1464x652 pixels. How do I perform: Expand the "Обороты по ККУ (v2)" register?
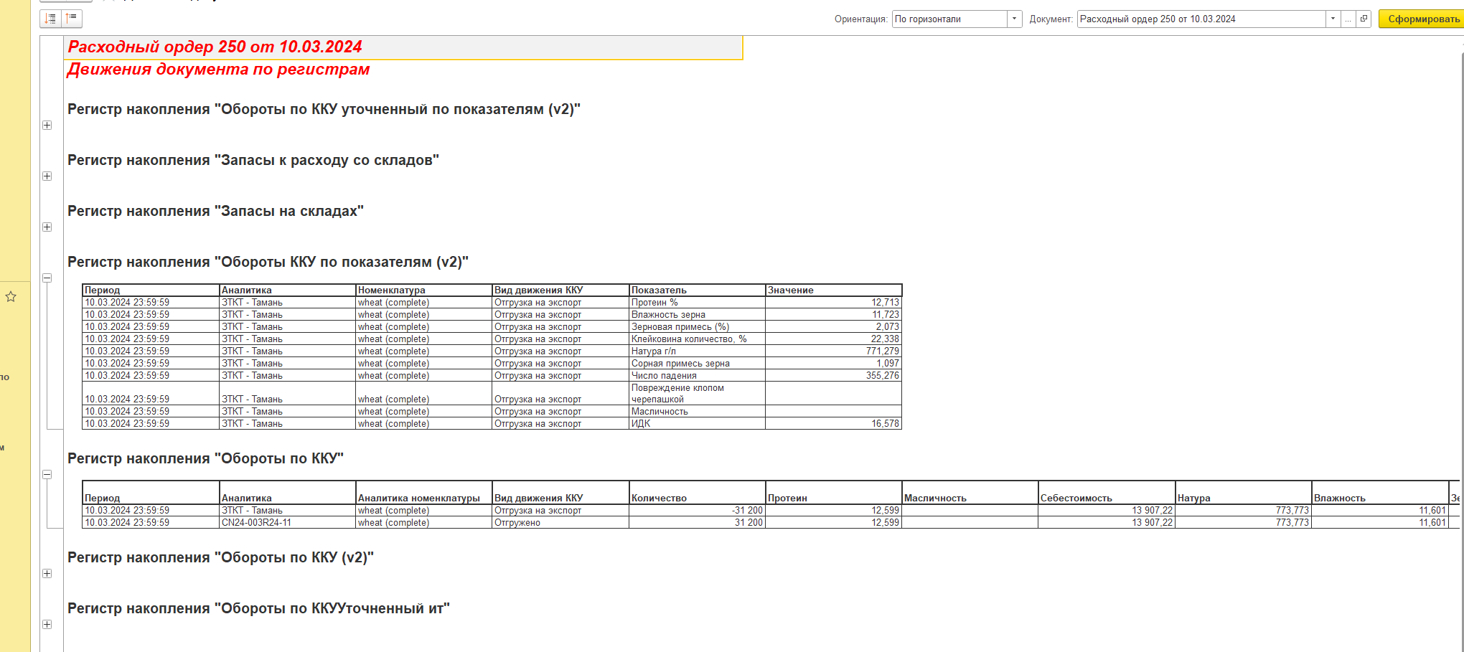[47, 574]
